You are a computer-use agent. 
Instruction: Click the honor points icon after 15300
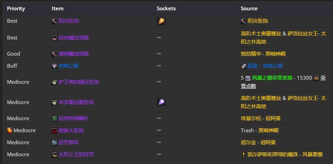(317, 78)
